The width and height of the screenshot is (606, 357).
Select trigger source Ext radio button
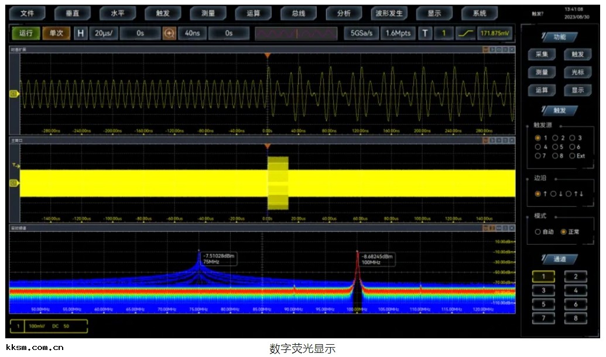(x=572, y=156)
